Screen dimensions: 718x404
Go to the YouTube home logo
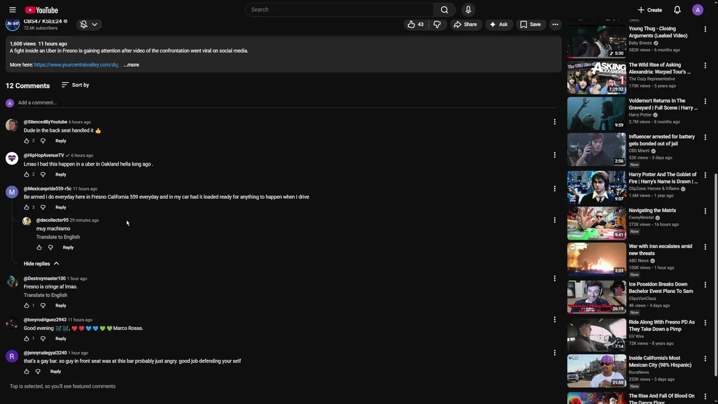42,10
